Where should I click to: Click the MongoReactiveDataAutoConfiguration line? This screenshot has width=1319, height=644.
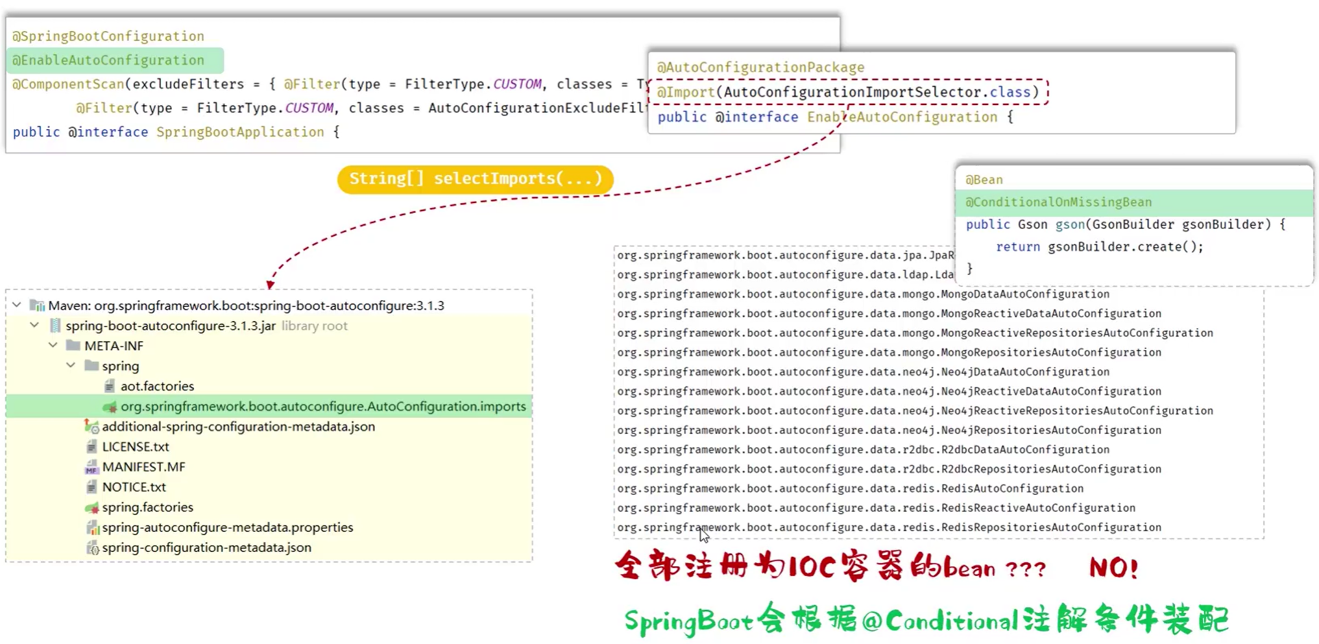(x=889, y=313)
